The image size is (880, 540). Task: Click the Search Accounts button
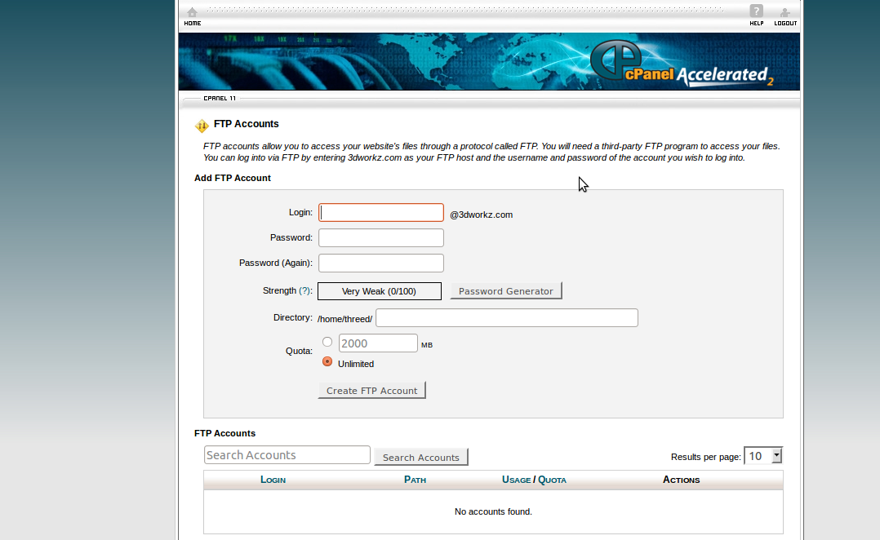click(420, 458)
